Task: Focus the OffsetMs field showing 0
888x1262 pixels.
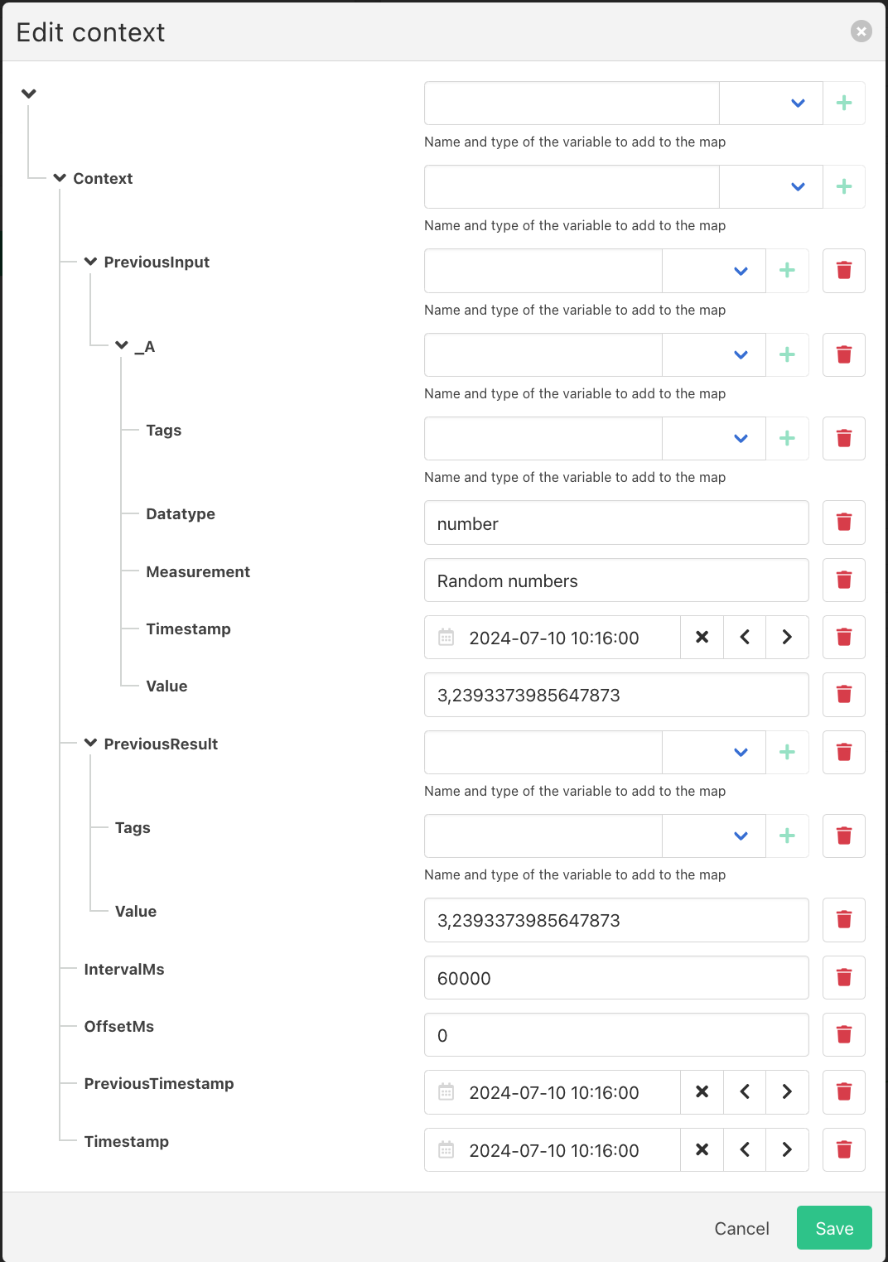Action: coord(616,1034)
